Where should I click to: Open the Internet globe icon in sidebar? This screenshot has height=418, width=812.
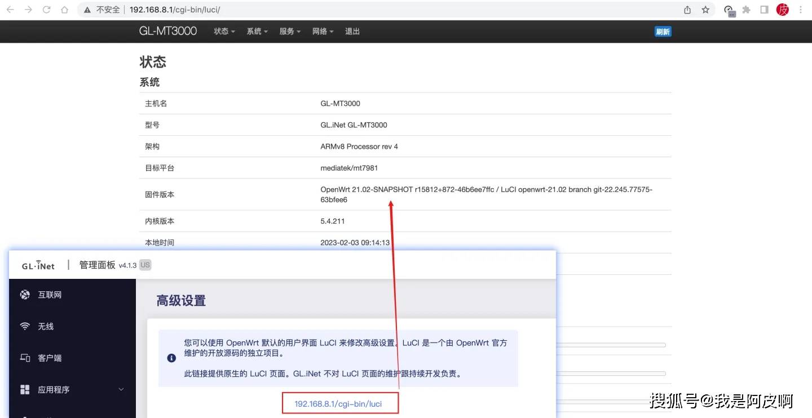pos(25,295)
